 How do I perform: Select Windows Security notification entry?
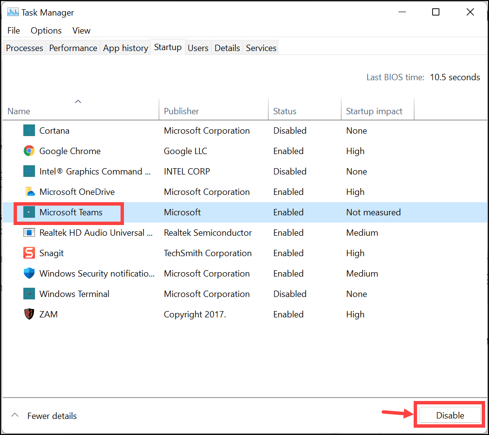point(97,274)
